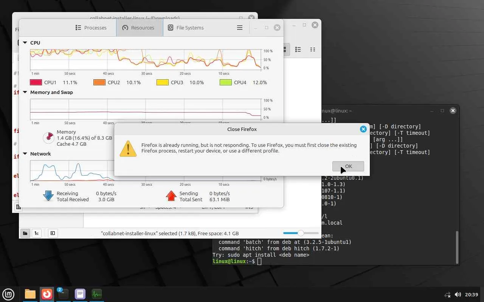Collapse the CPU section
The image size is (484, 302).
click(x=25, y=43)
